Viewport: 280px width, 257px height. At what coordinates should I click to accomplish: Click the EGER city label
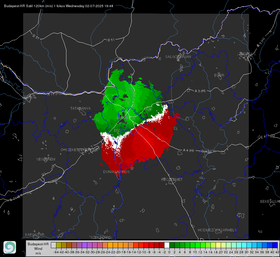(x=219, y=75)
